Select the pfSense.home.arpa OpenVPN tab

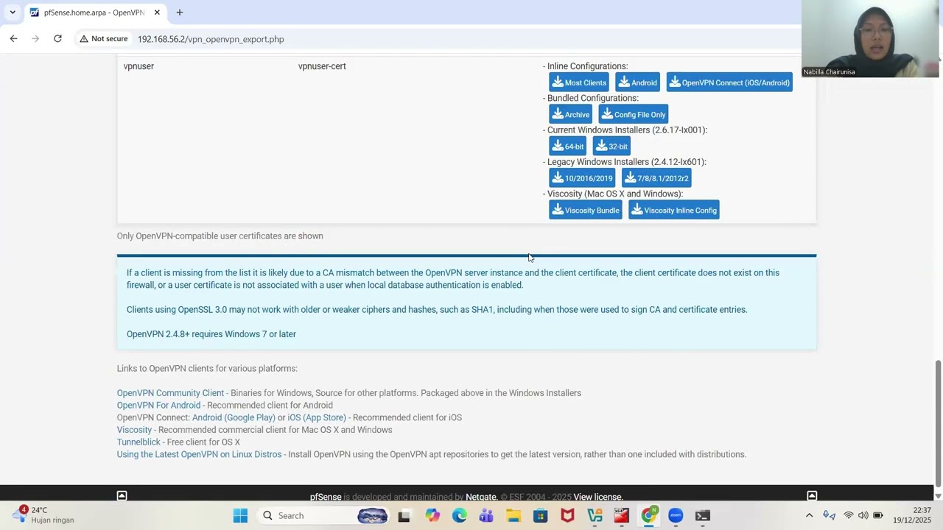(94, 13)
